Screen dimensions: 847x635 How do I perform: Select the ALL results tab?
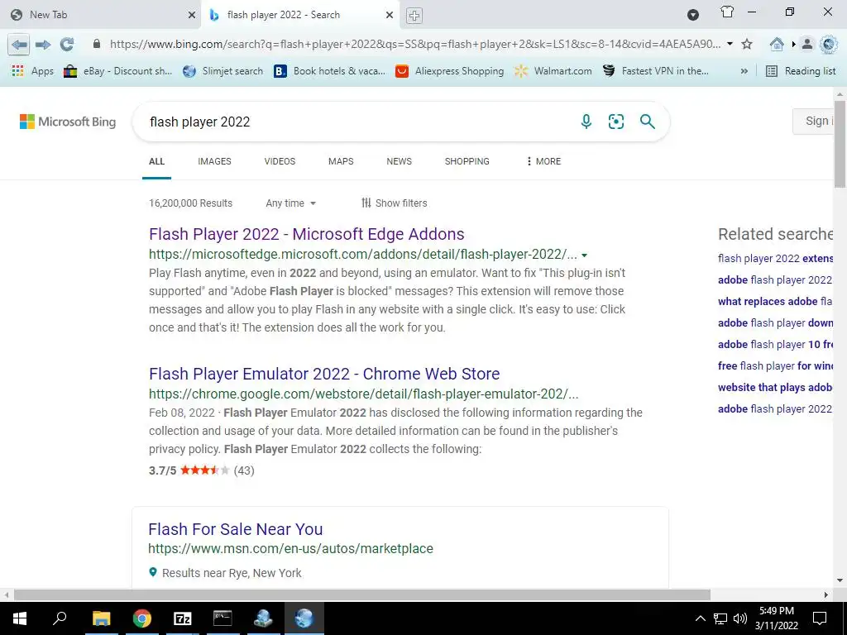click(156, 161)
